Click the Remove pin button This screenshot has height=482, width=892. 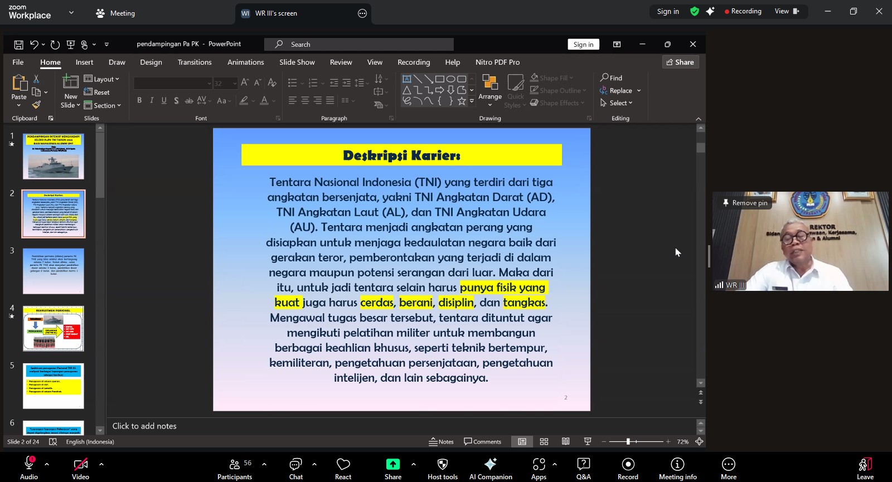[745, 203]
